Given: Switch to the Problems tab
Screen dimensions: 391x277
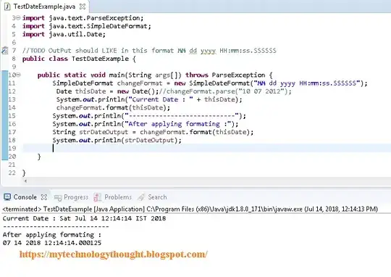Looking at the screenshot, I should tap(118, 197).
